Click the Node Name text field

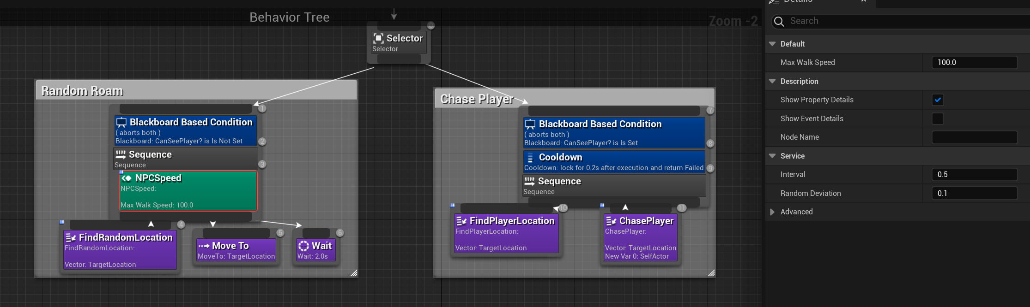click(974, 137)
